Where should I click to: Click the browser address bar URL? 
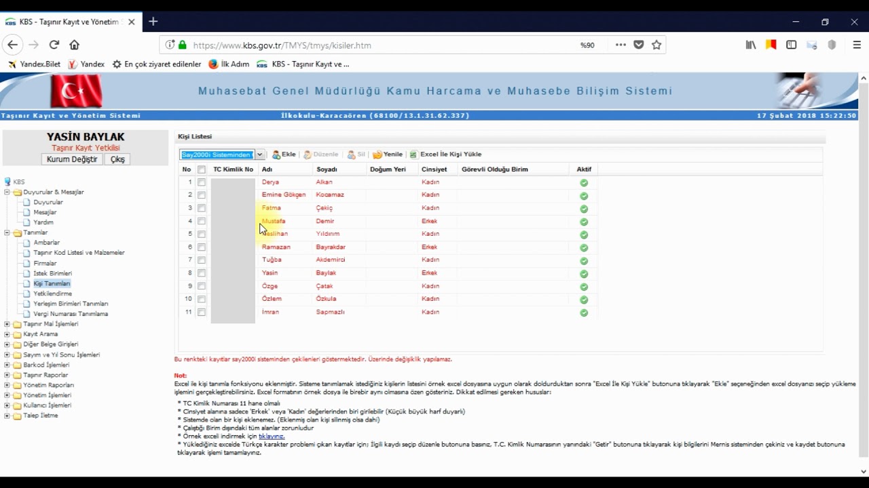(x=282, y=45)
